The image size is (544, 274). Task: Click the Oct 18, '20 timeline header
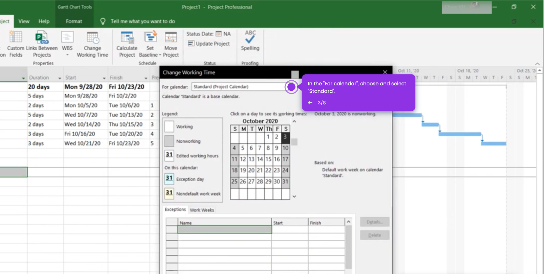tap(468, 71)
